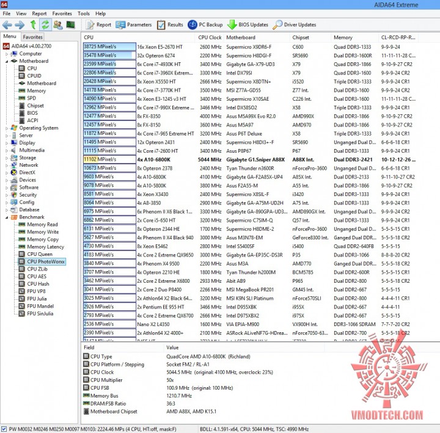Expand the Operating System node
Screen dimensions: 440x433
click(7, 128)
